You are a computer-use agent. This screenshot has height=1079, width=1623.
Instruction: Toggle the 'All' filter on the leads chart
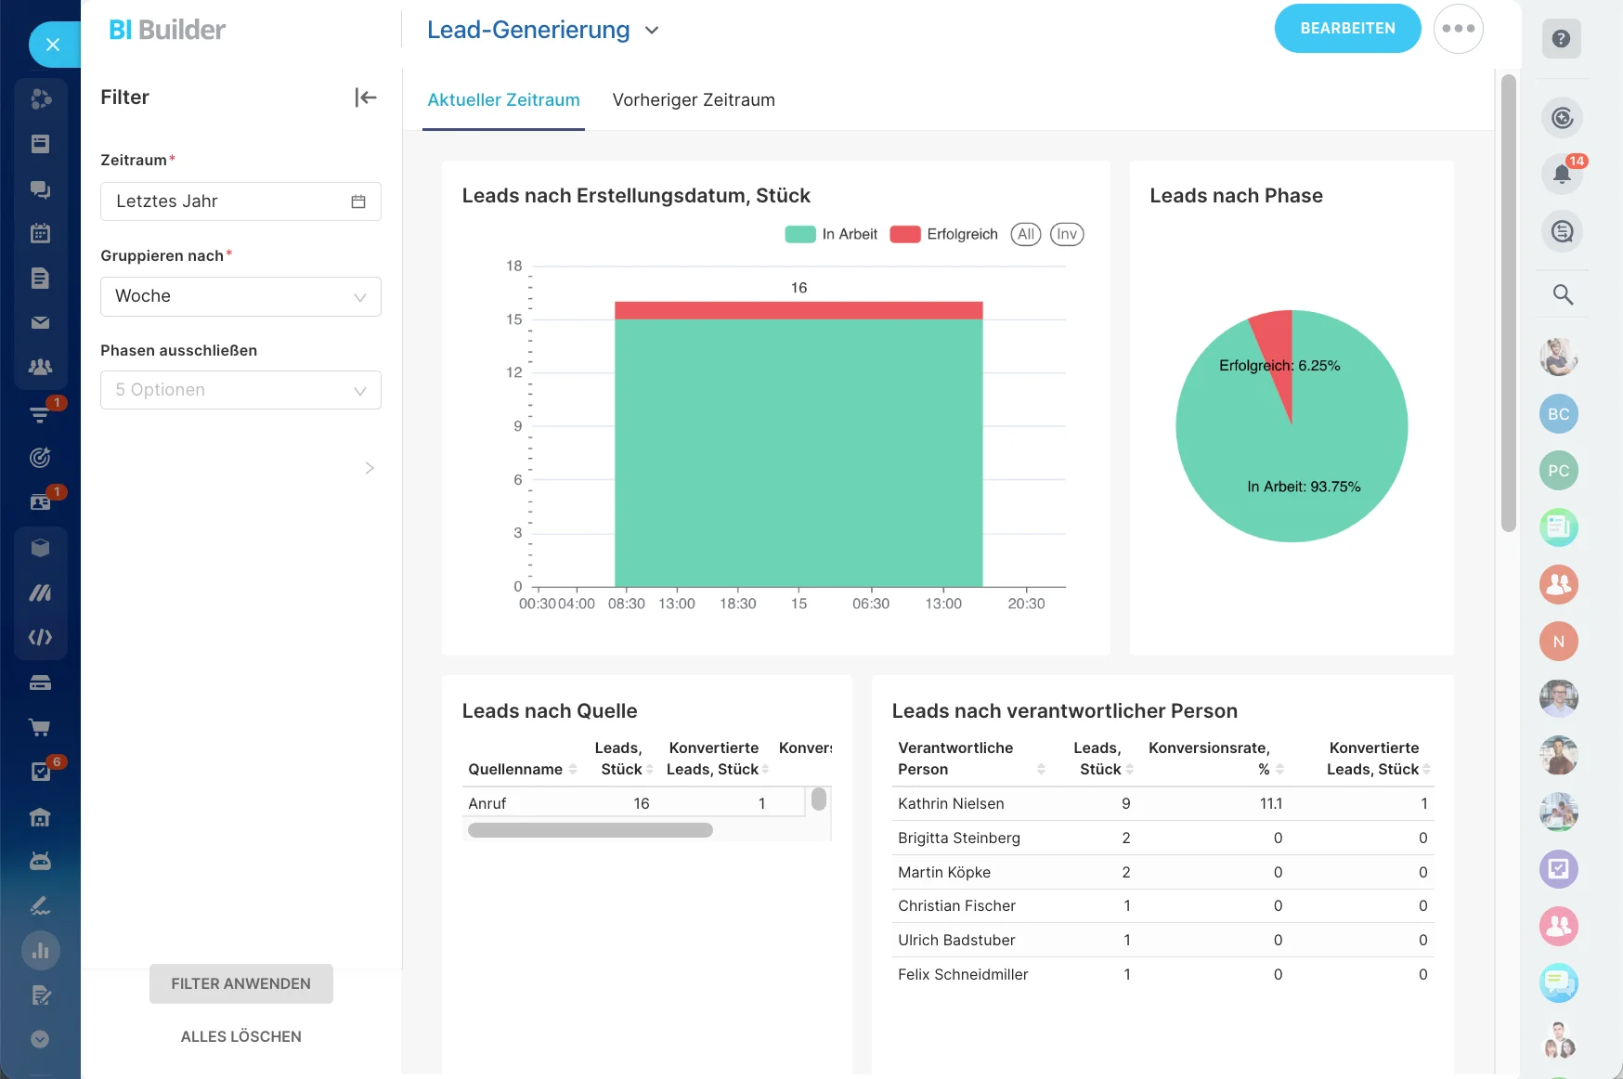1025,234
